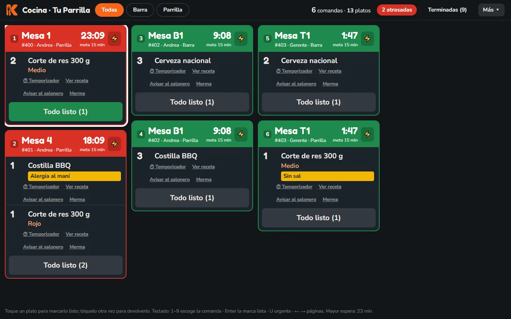Click the lightning icon on the Mesa 4 card
Viewport: 511px width, 319px height.
coord(115,144)
